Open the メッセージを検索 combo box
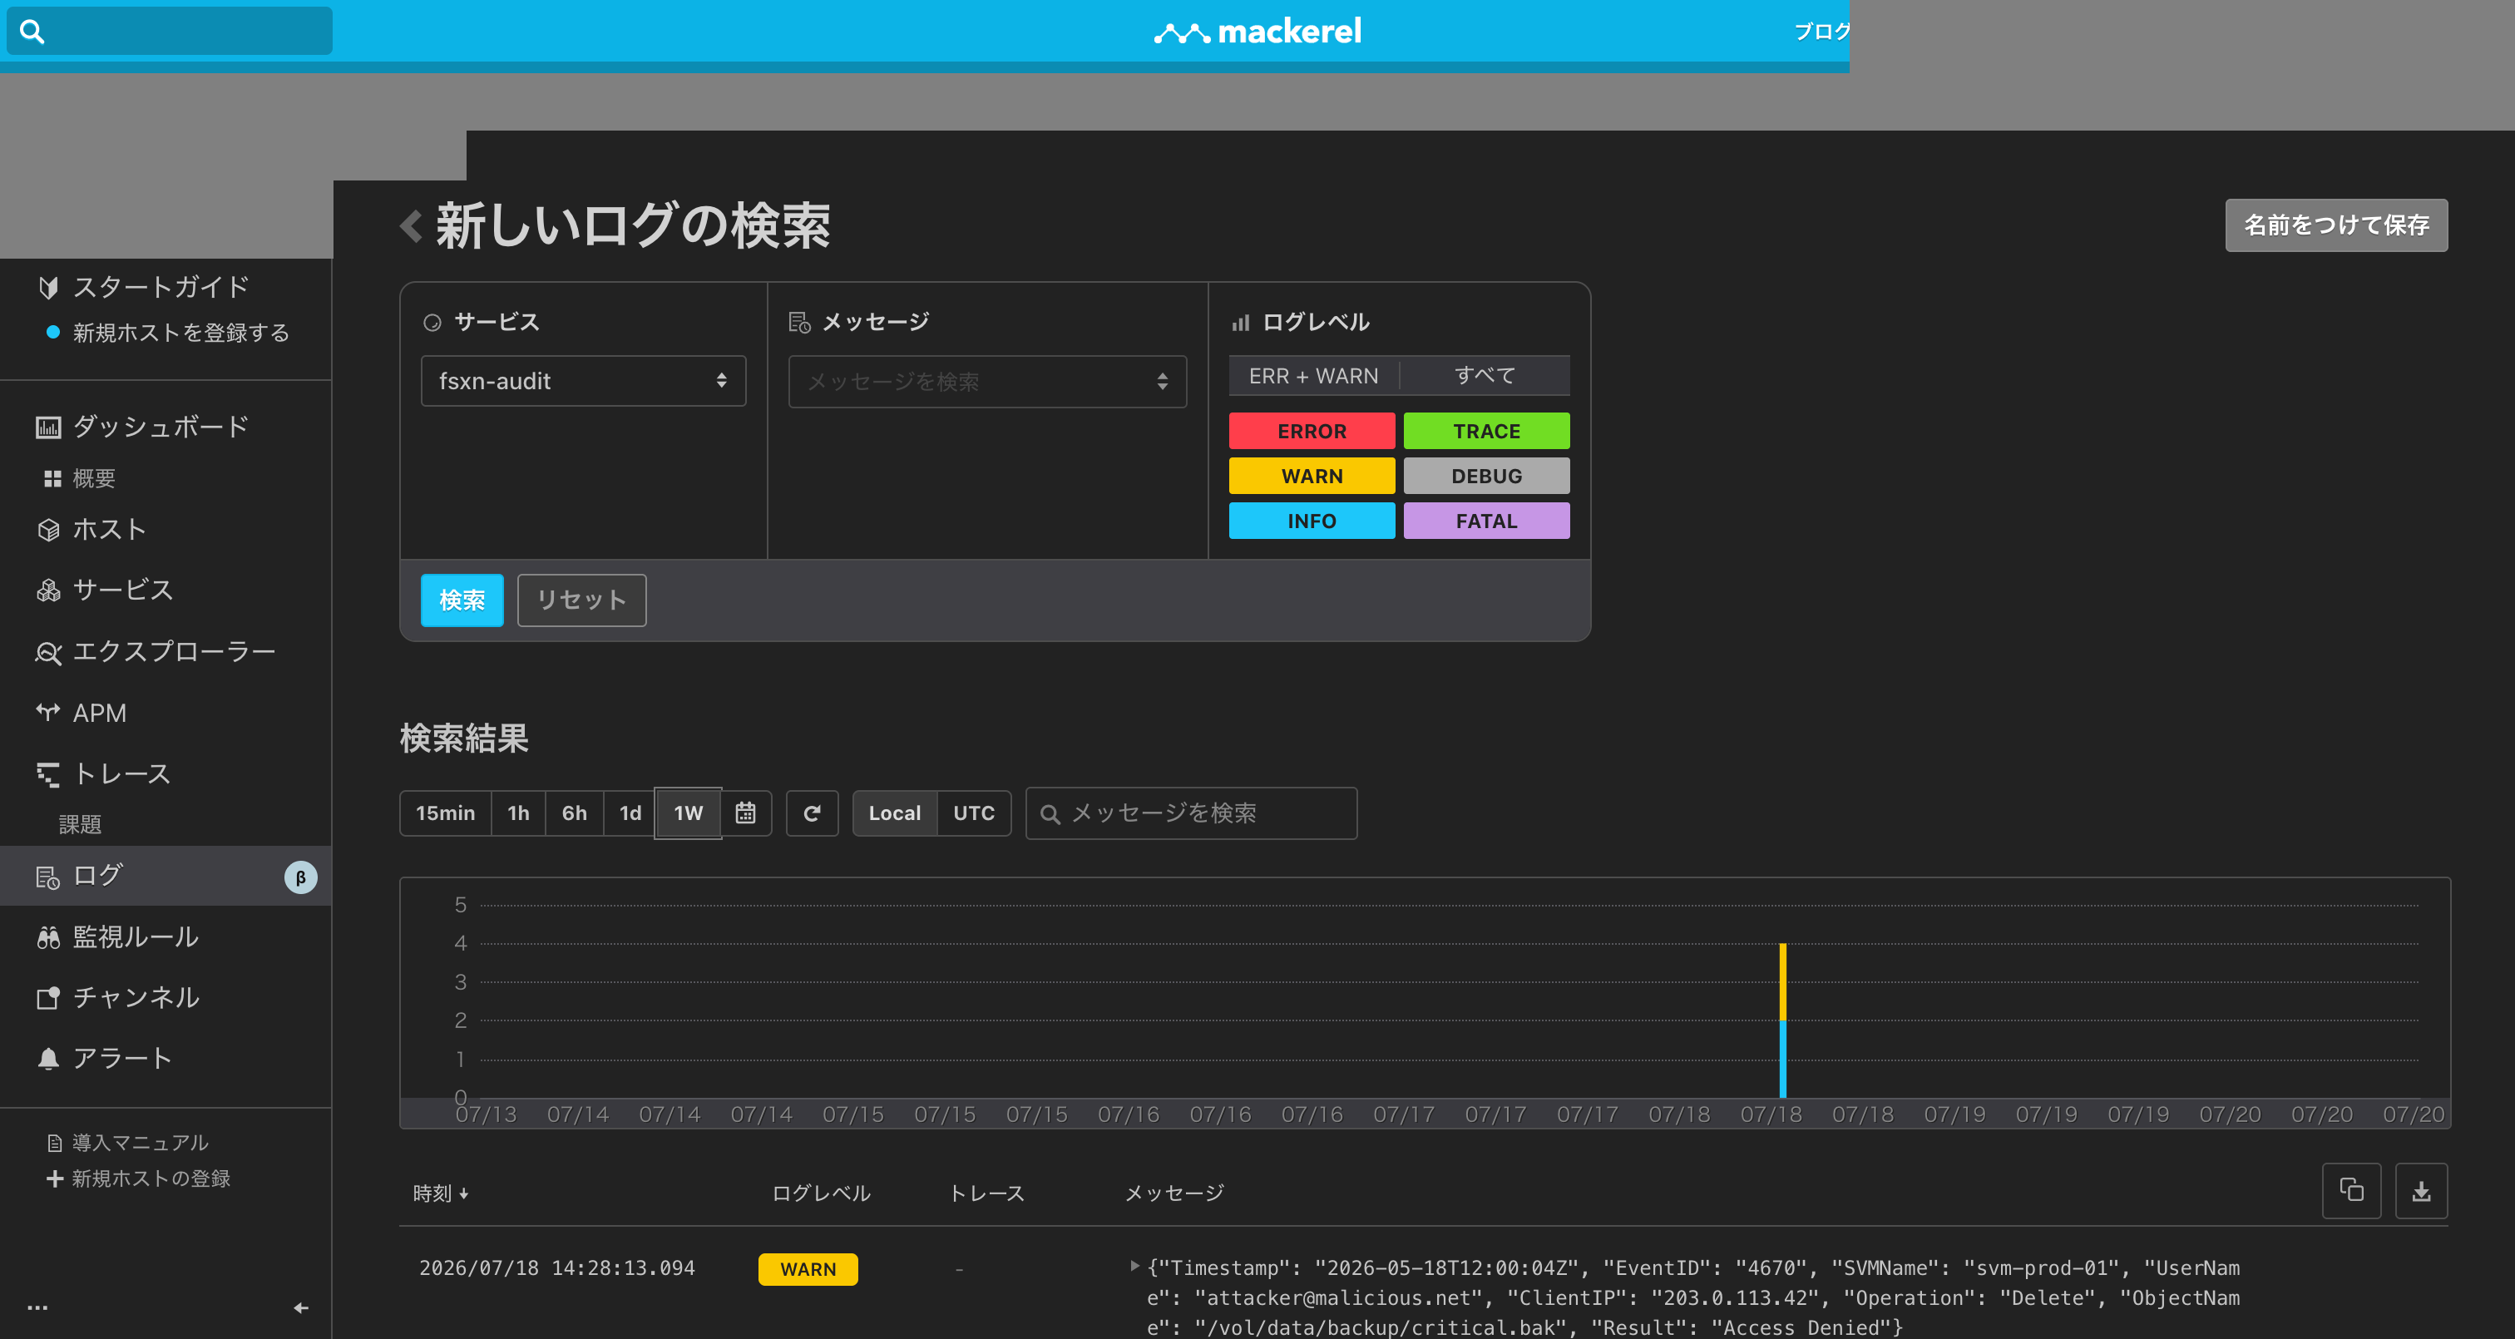Screen dimensions: 2515x1339 pos(987,381)
